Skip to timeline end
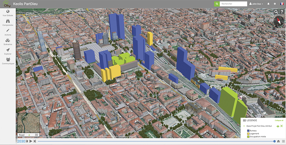 click(35, 141)
